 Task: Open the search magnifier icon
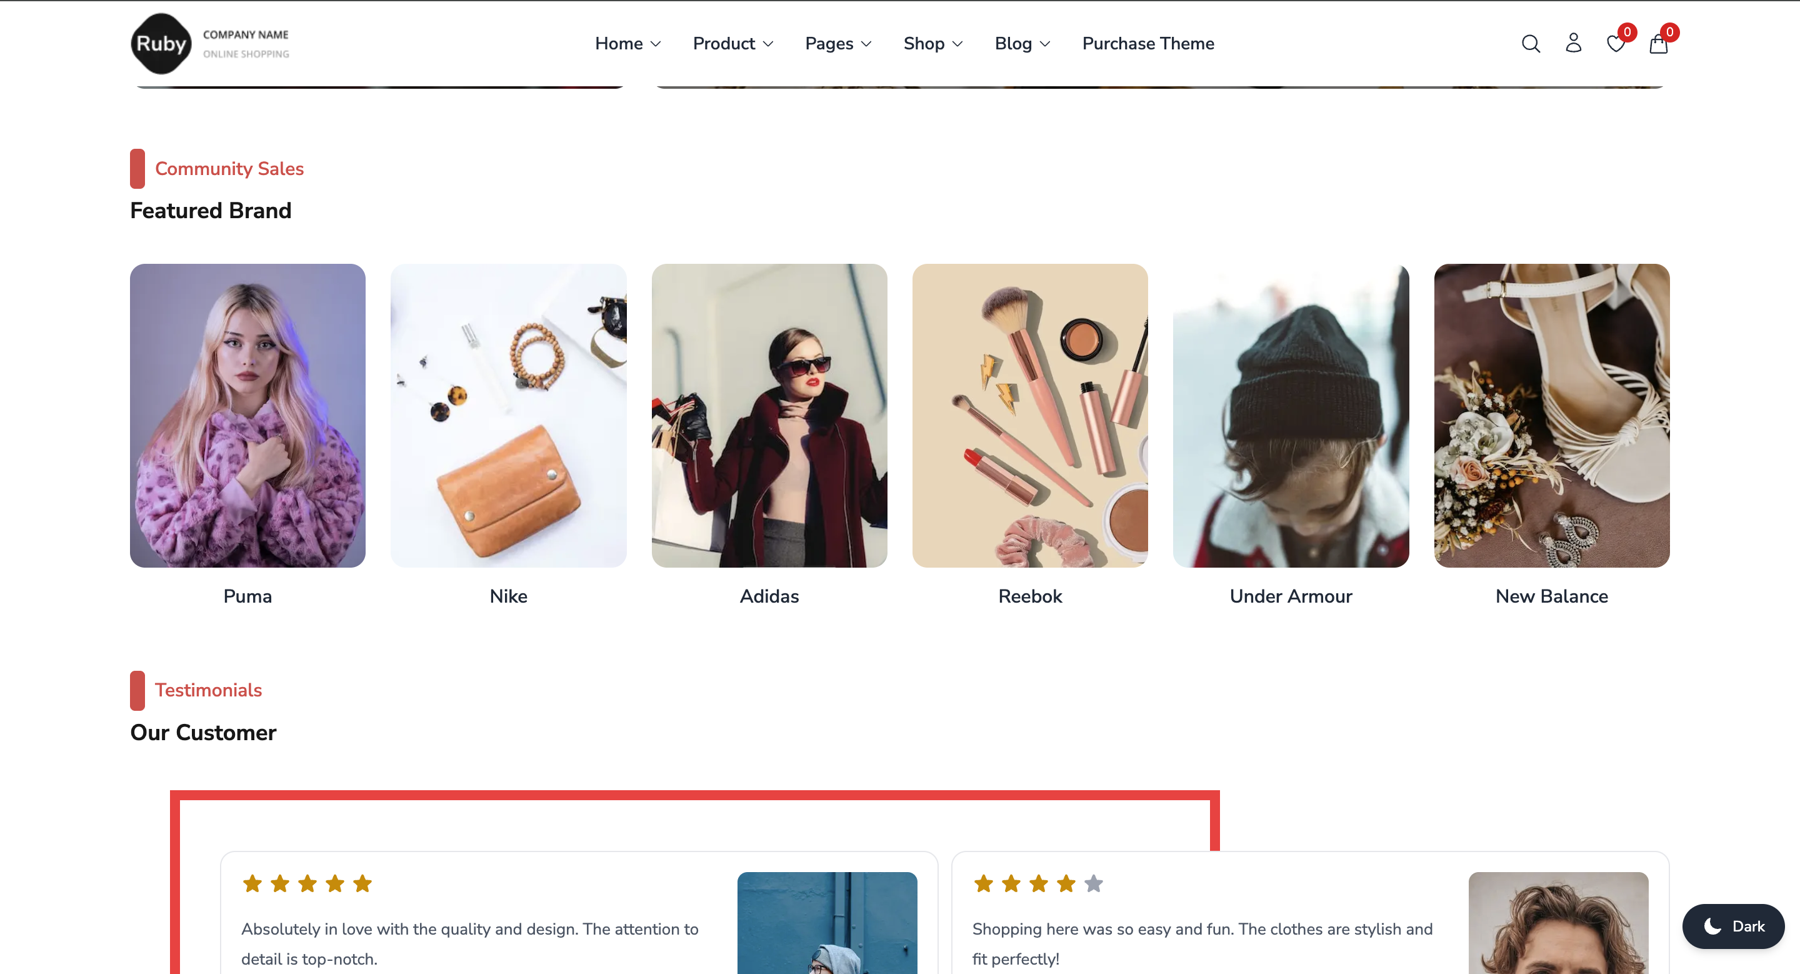click(x=1530, y=44)
